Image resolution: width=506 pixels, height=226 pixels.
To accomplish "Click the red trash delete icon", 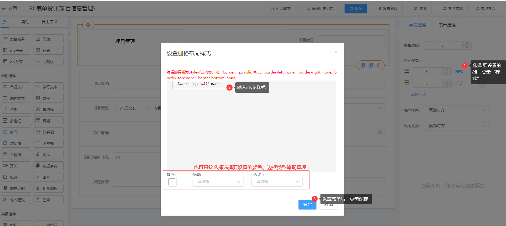I will click(x=378, y=65).
